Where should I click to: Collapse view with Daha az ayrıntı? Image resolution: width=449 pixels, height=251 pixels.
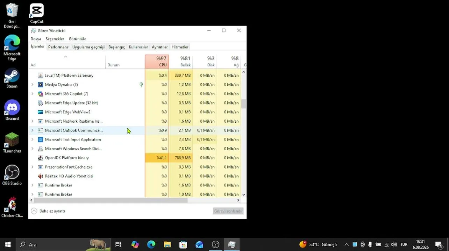(x=48, y=211)
